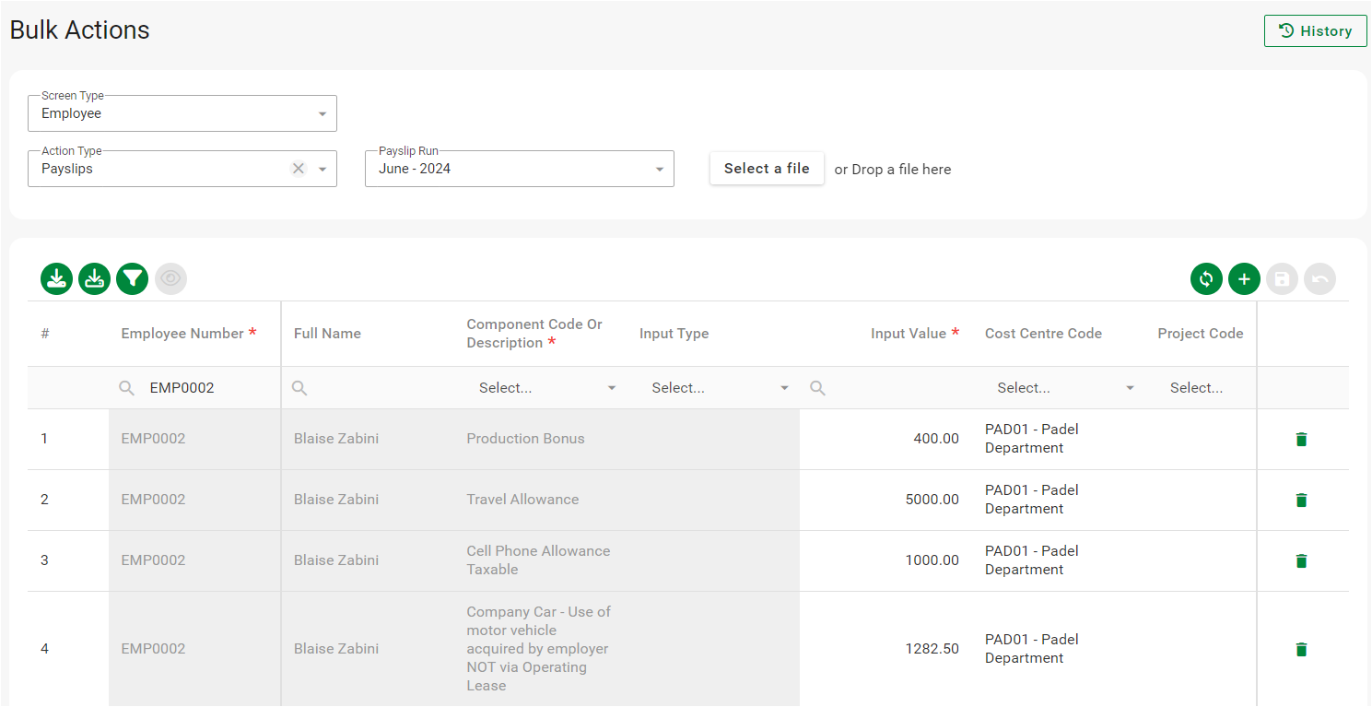Toggle the greyed-out eye visibility icon
The height and width of the screenshot is (707, 1372).
click(170, 278)
